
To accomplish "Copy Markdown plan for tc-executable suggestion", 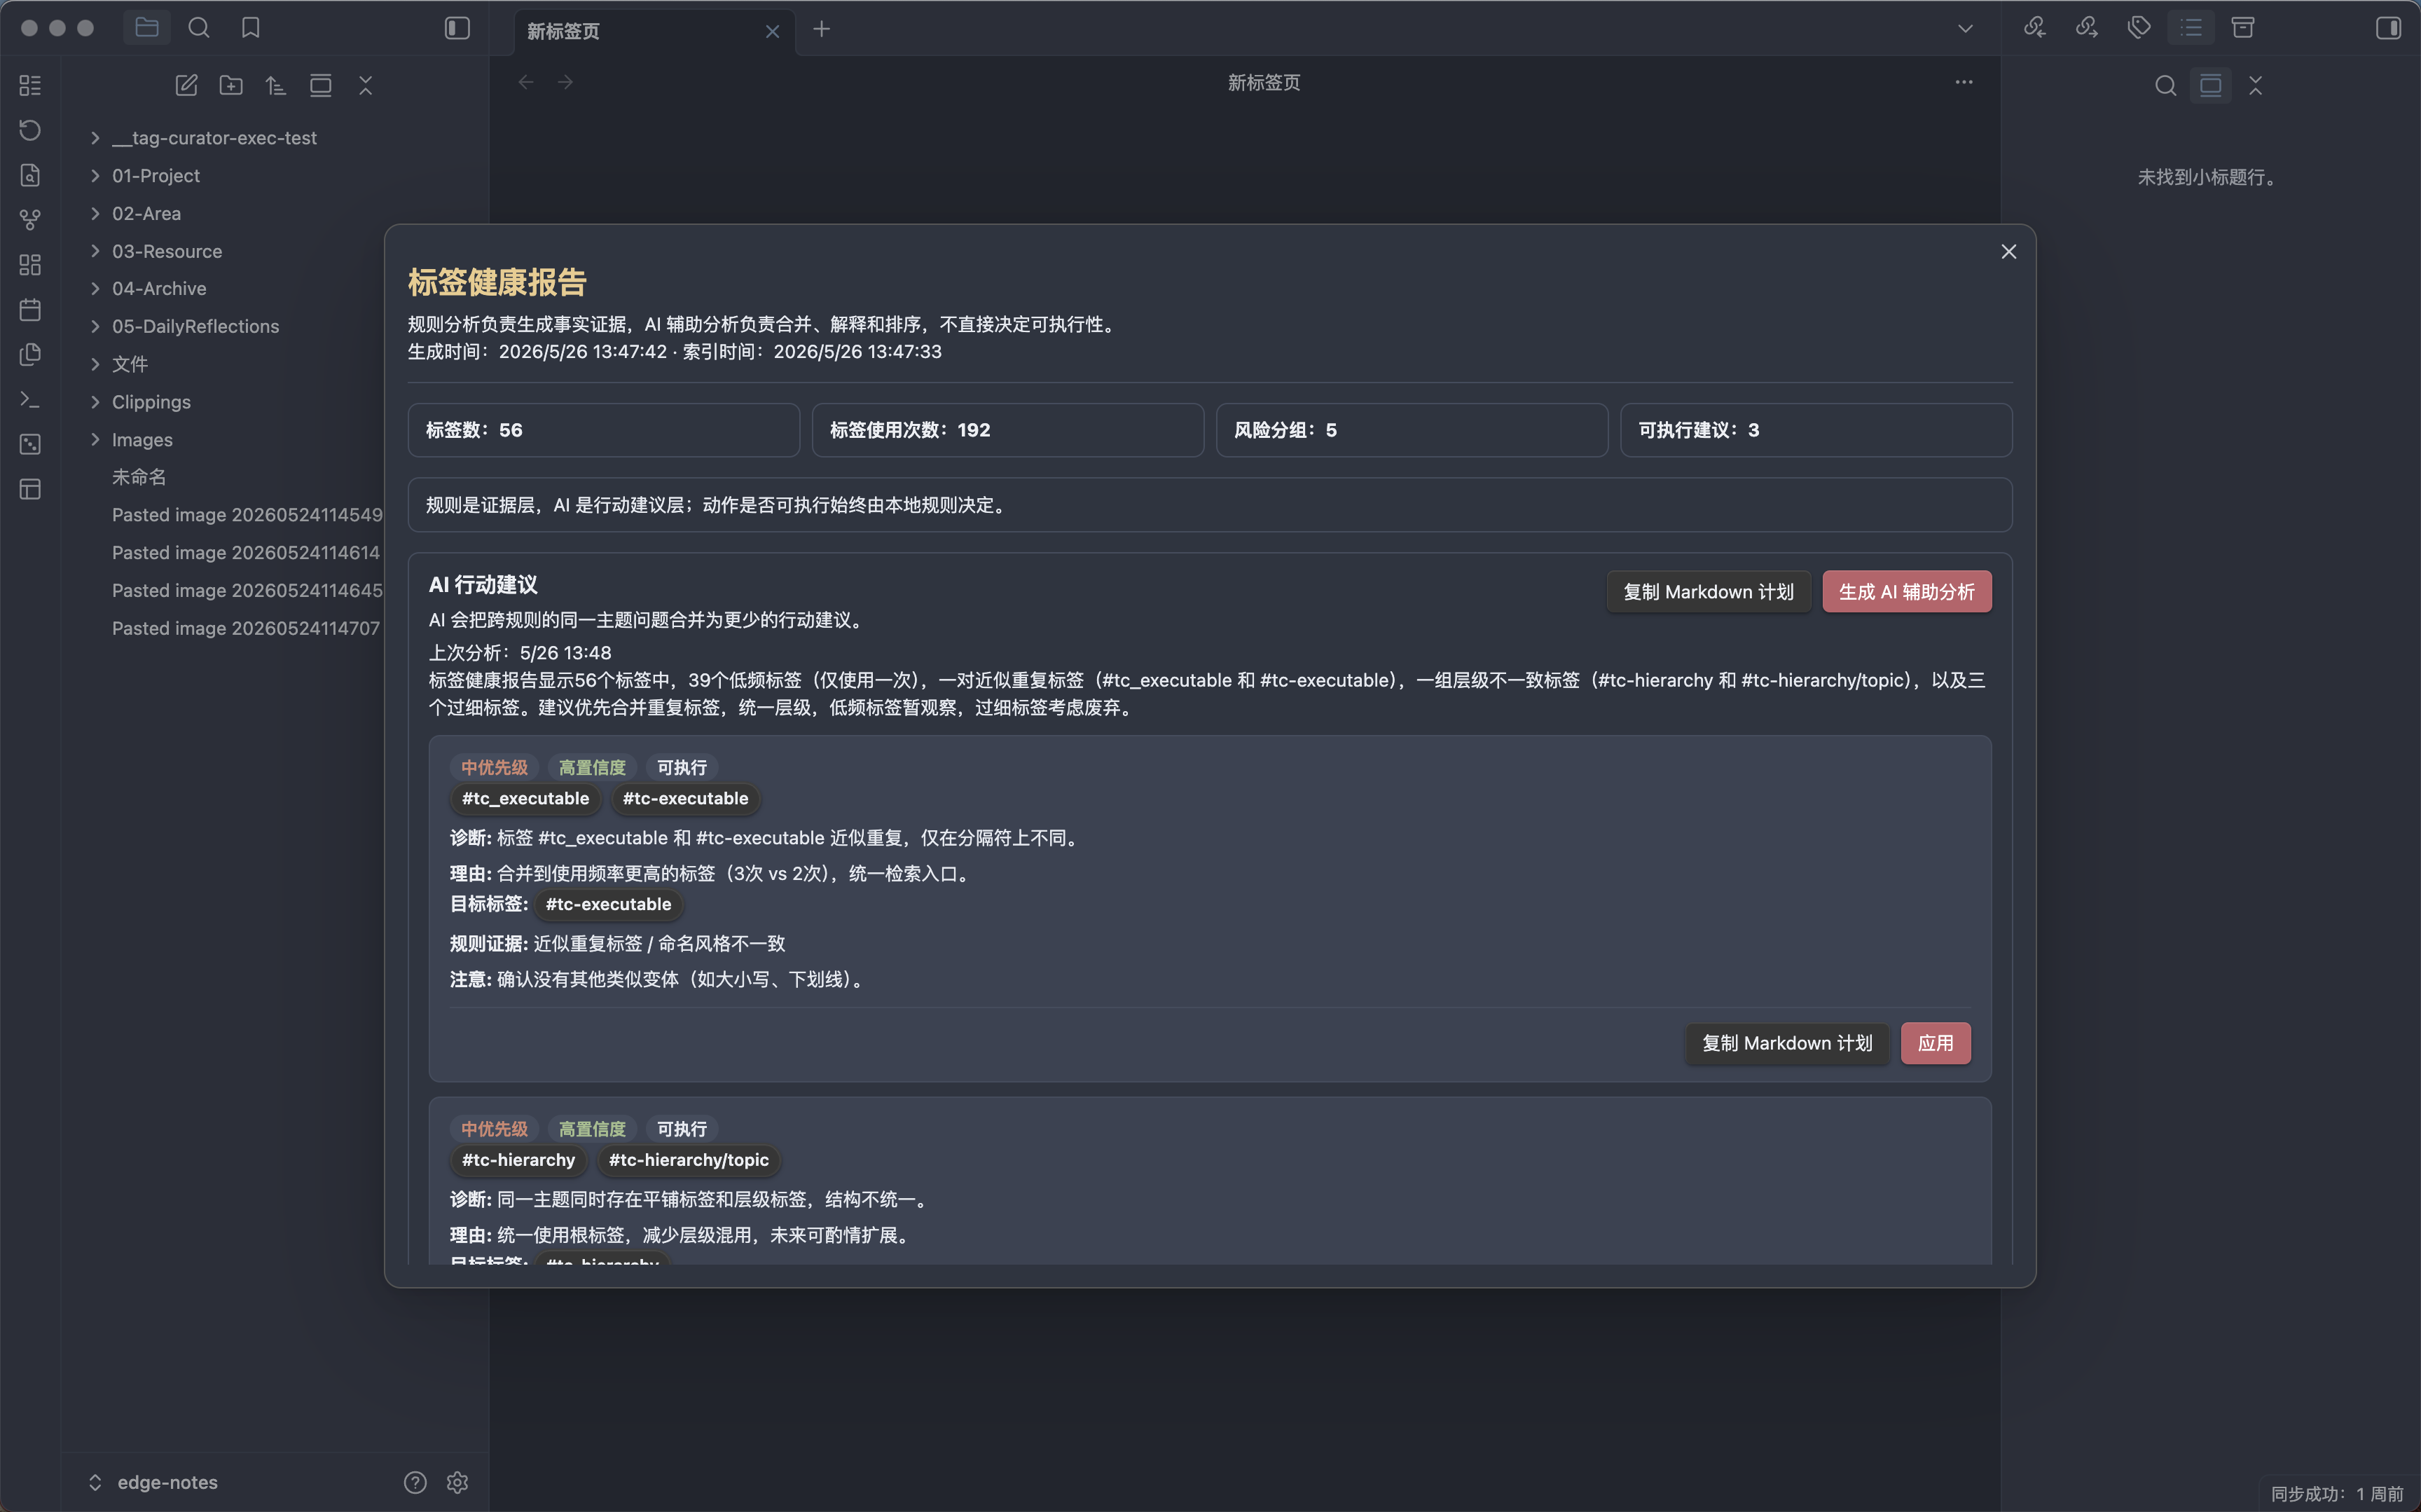I will [x=1786, y=1043].
